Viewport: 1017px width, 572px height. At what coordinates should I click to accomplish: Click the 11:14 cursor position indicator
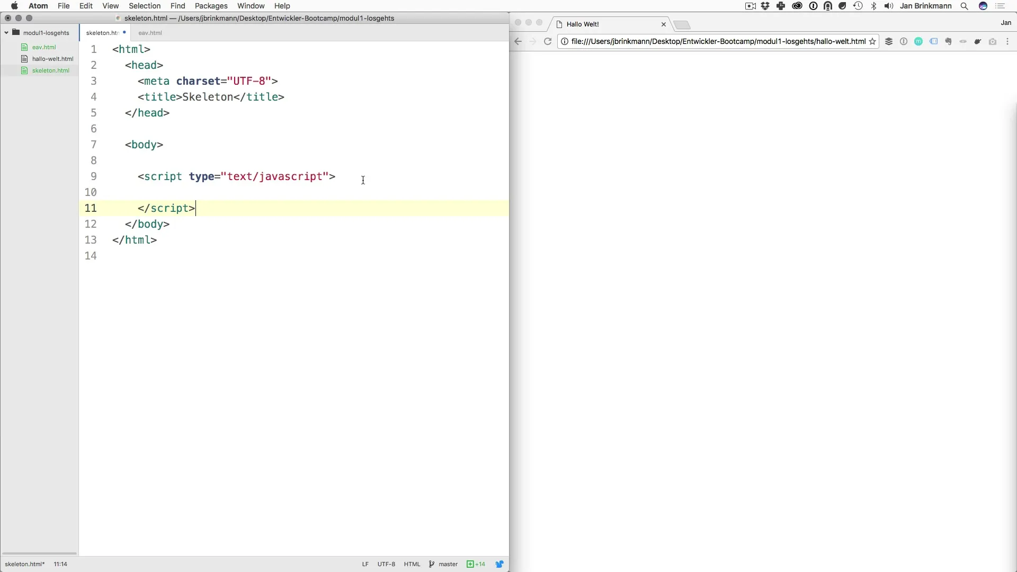60,564
